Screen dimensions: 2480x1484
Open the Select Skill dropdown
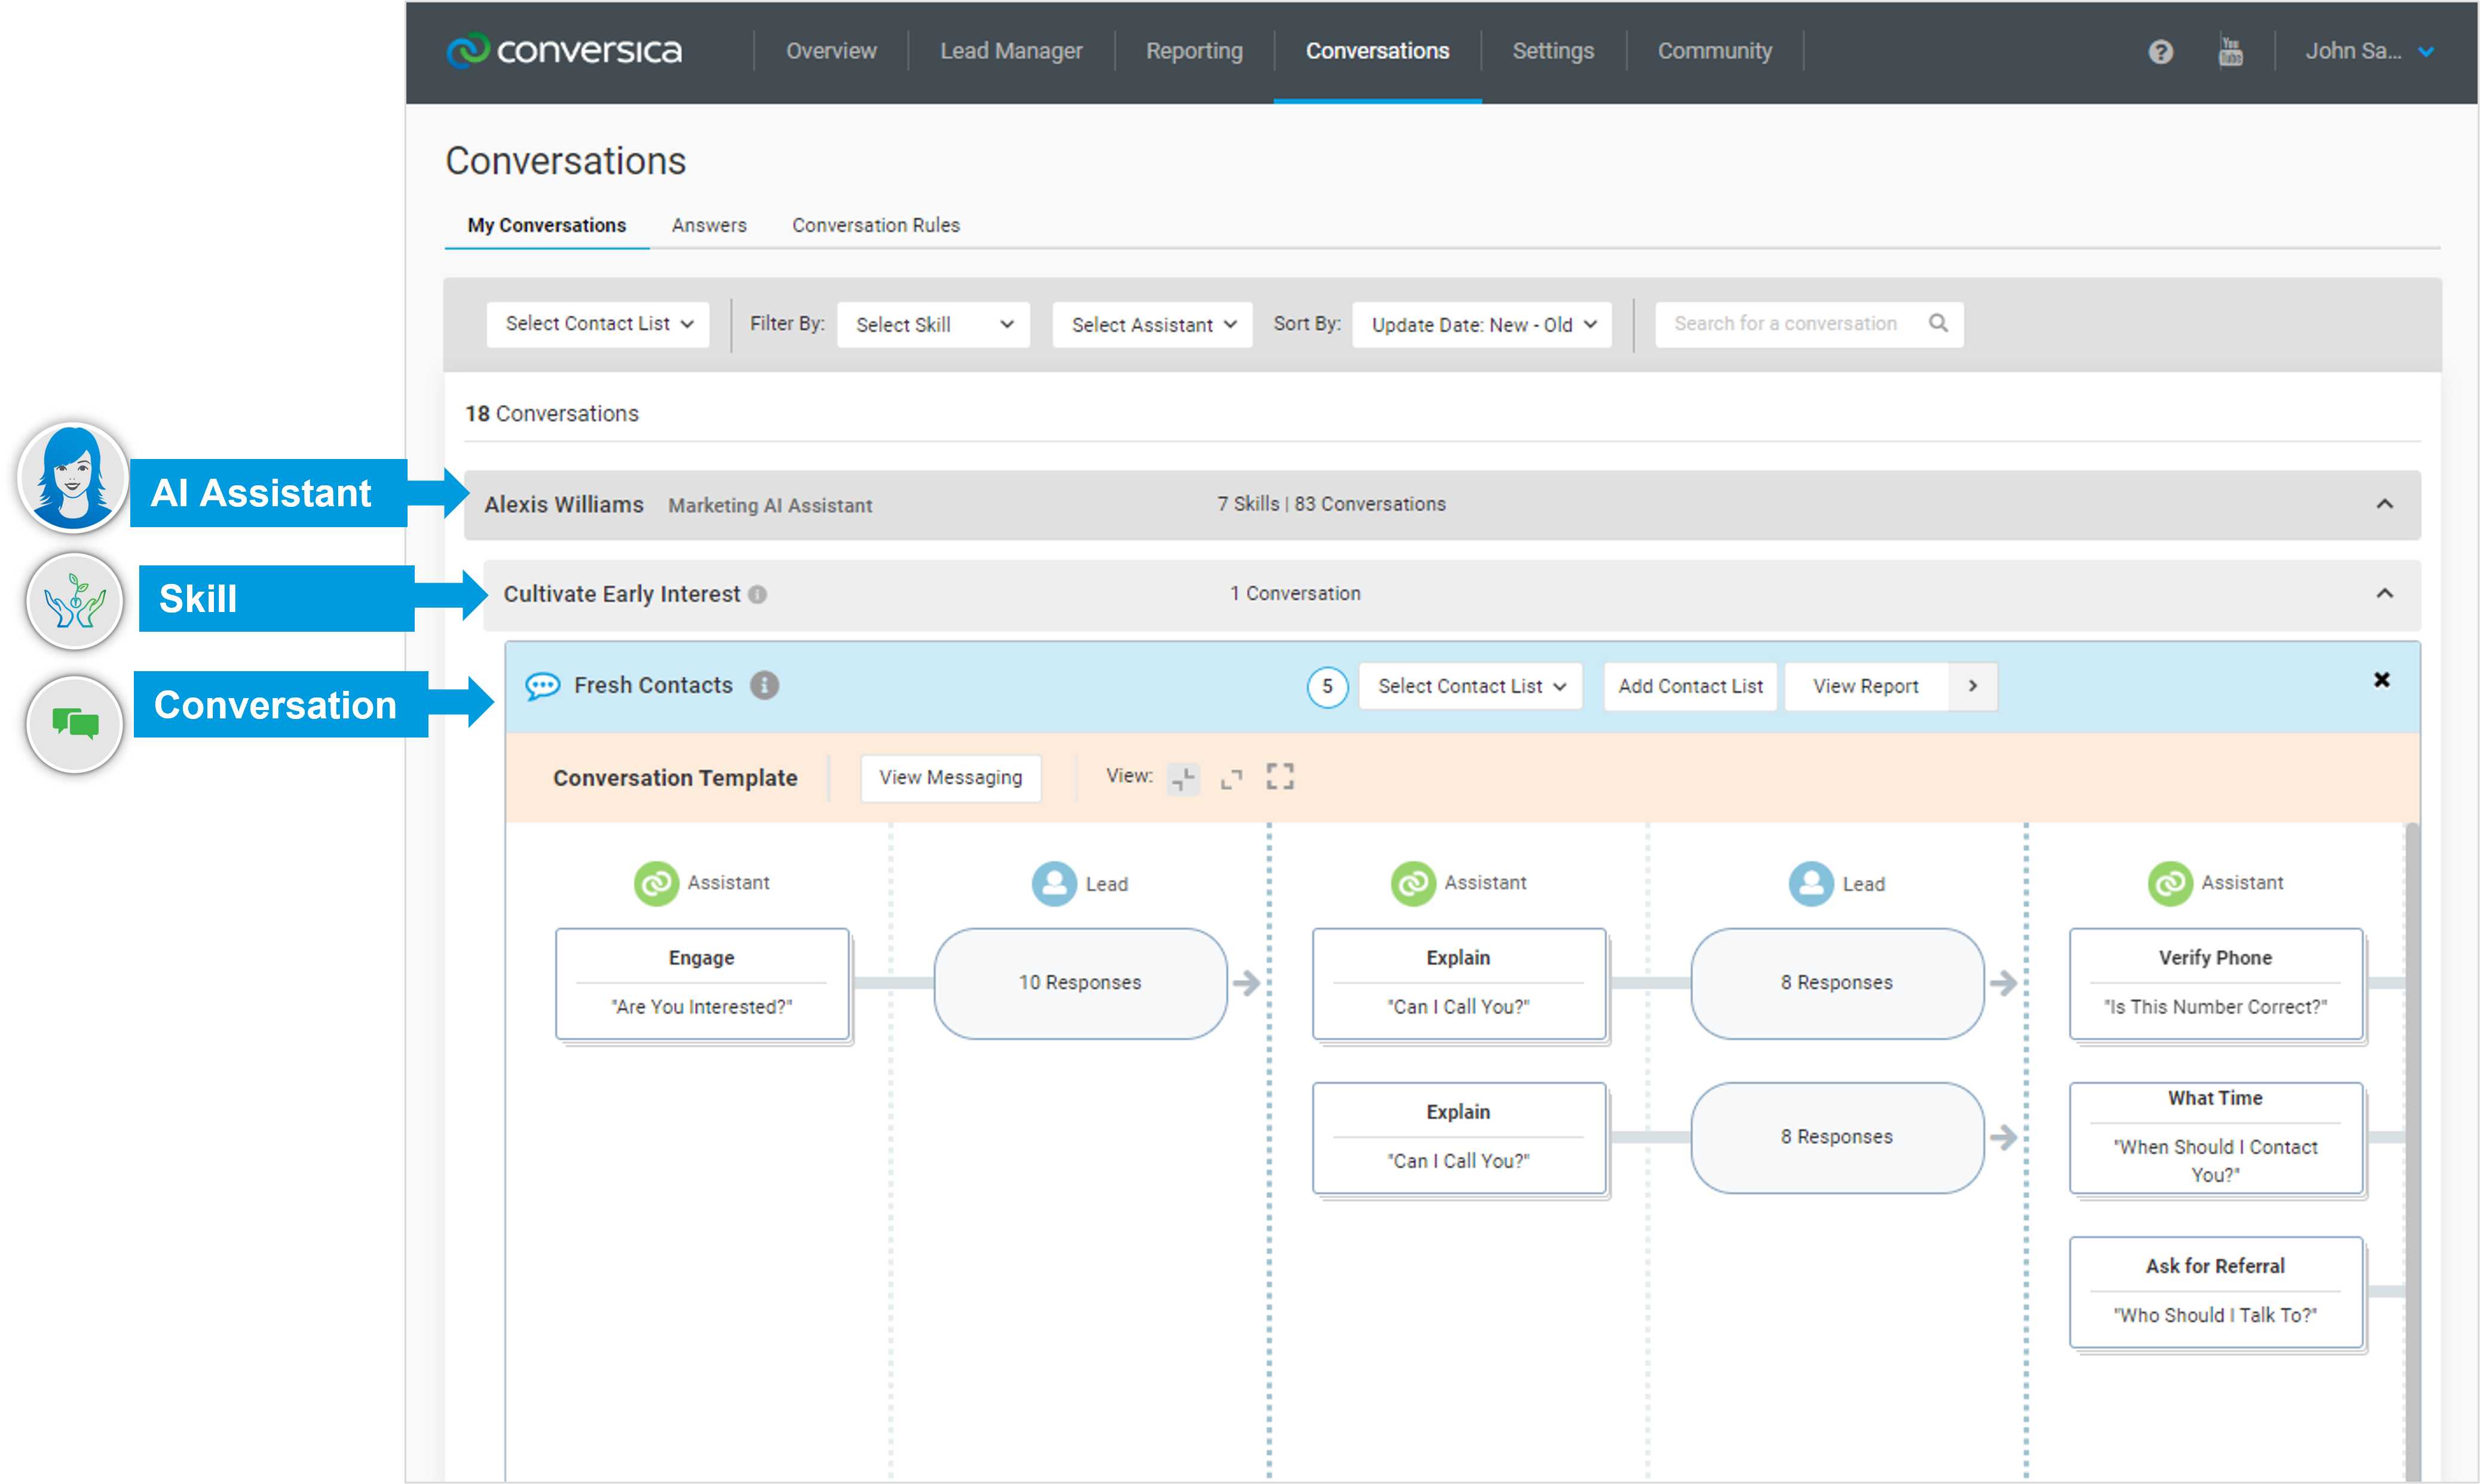coord(932,324)
